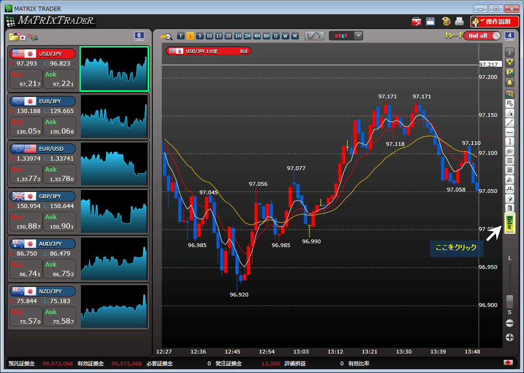Click the EUR/USD mini chart thumbnail
This screenshot has width=524, height=373.
pyautogui.click(x=114, y=164)
